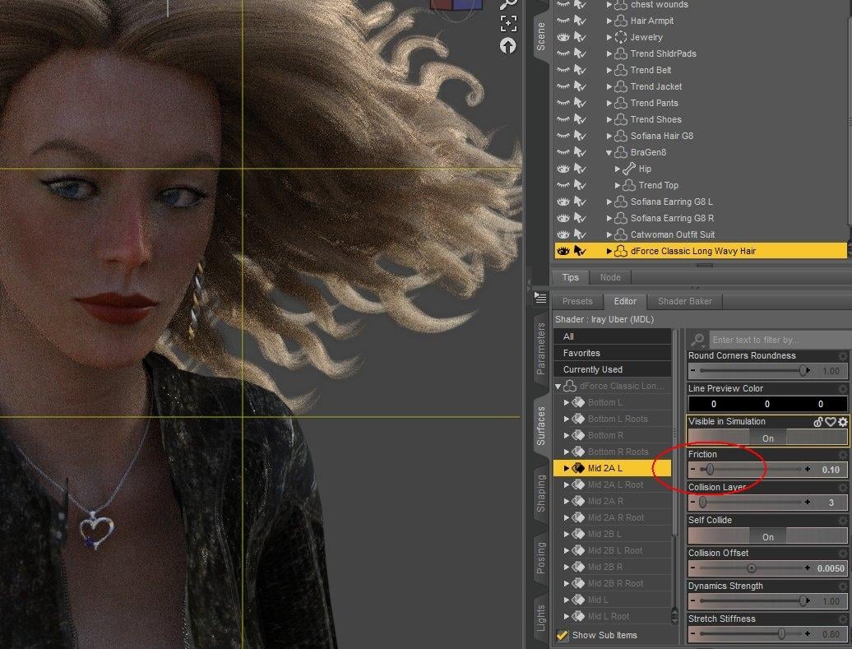Adjust the Friction slider
The image size is (852, 649).
pos(710,469)
